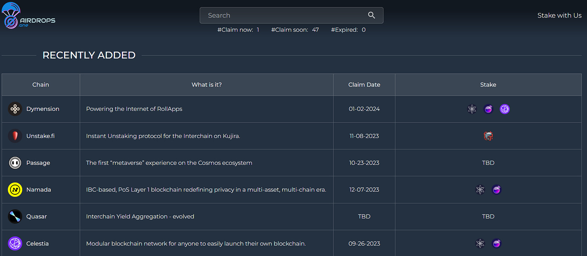Click 'Interchain Yield Aggregation - evolved' text
This screenshot has width=587, height=256.
(x=140, y=216)
